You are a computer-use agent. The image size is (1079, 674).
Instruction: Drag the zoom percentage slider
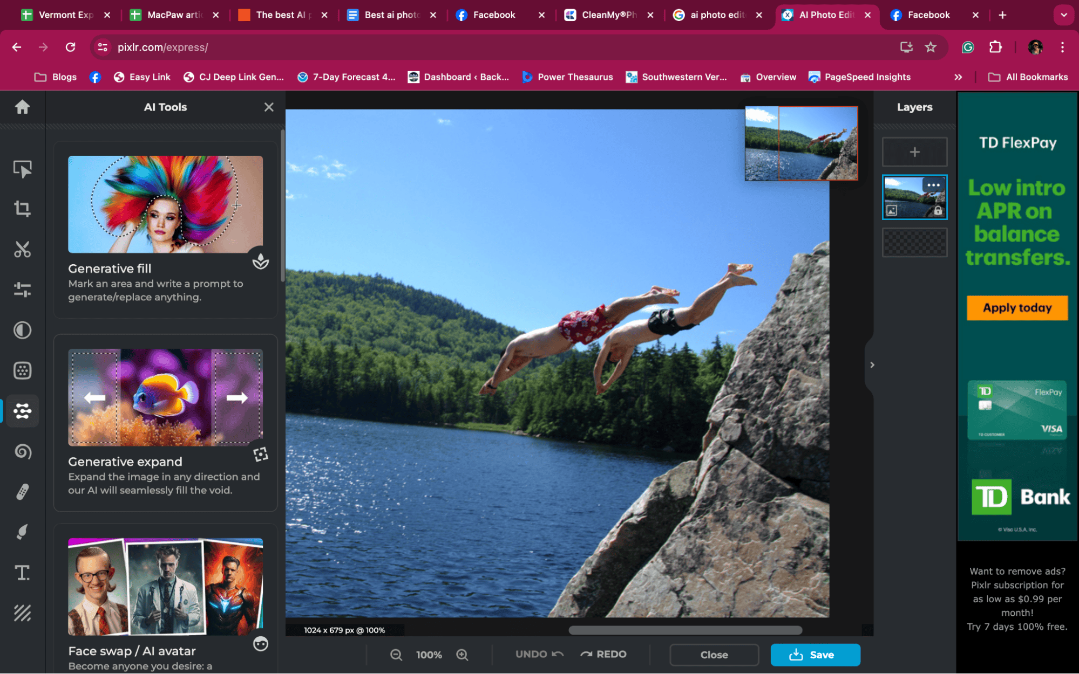(x=429, y=655)
